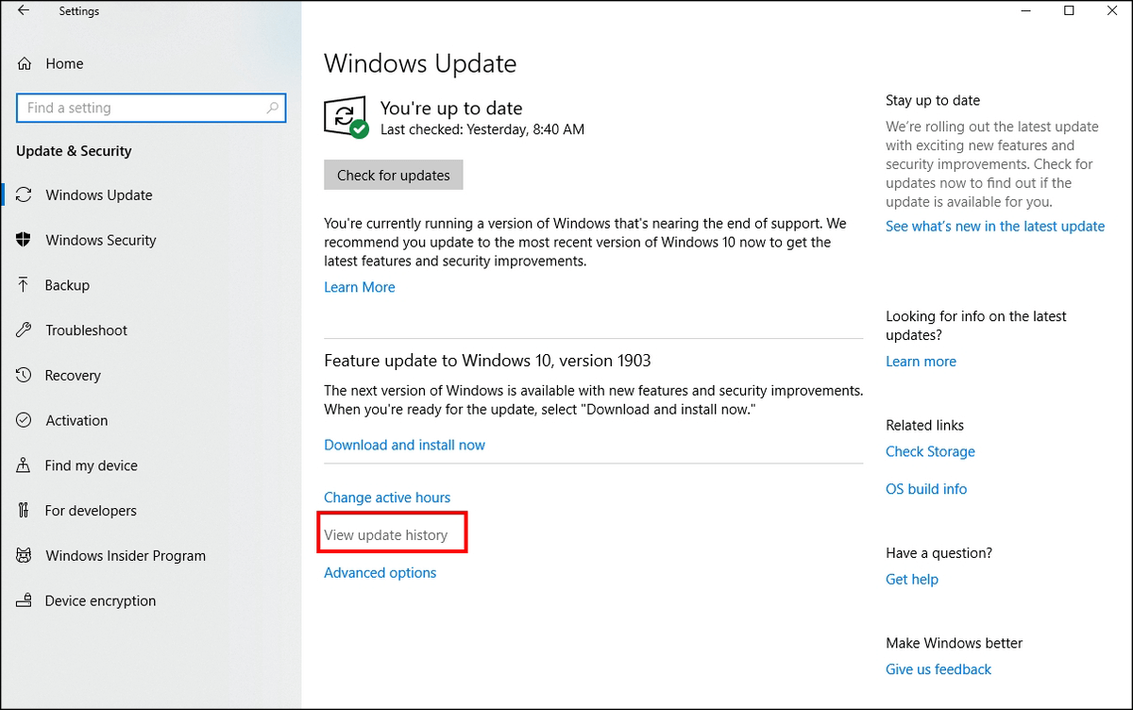Open Advanced options
1133x710 pixels.
click(x=380, y=572)
